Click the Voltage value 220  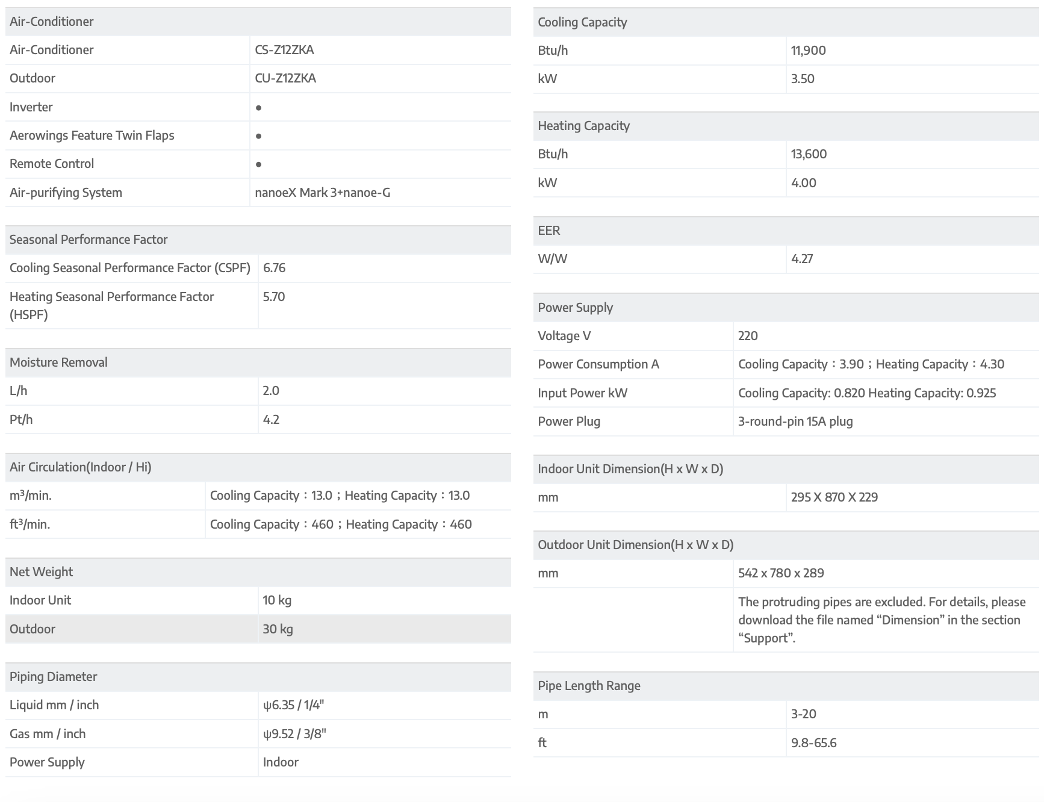click(748, 336)
